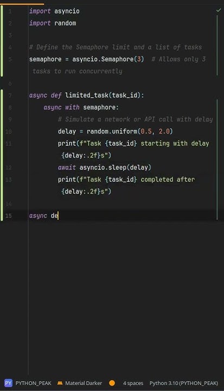Click "starting with delay" string text
This screenshot has height=391, width=224.
coord(175,143)
